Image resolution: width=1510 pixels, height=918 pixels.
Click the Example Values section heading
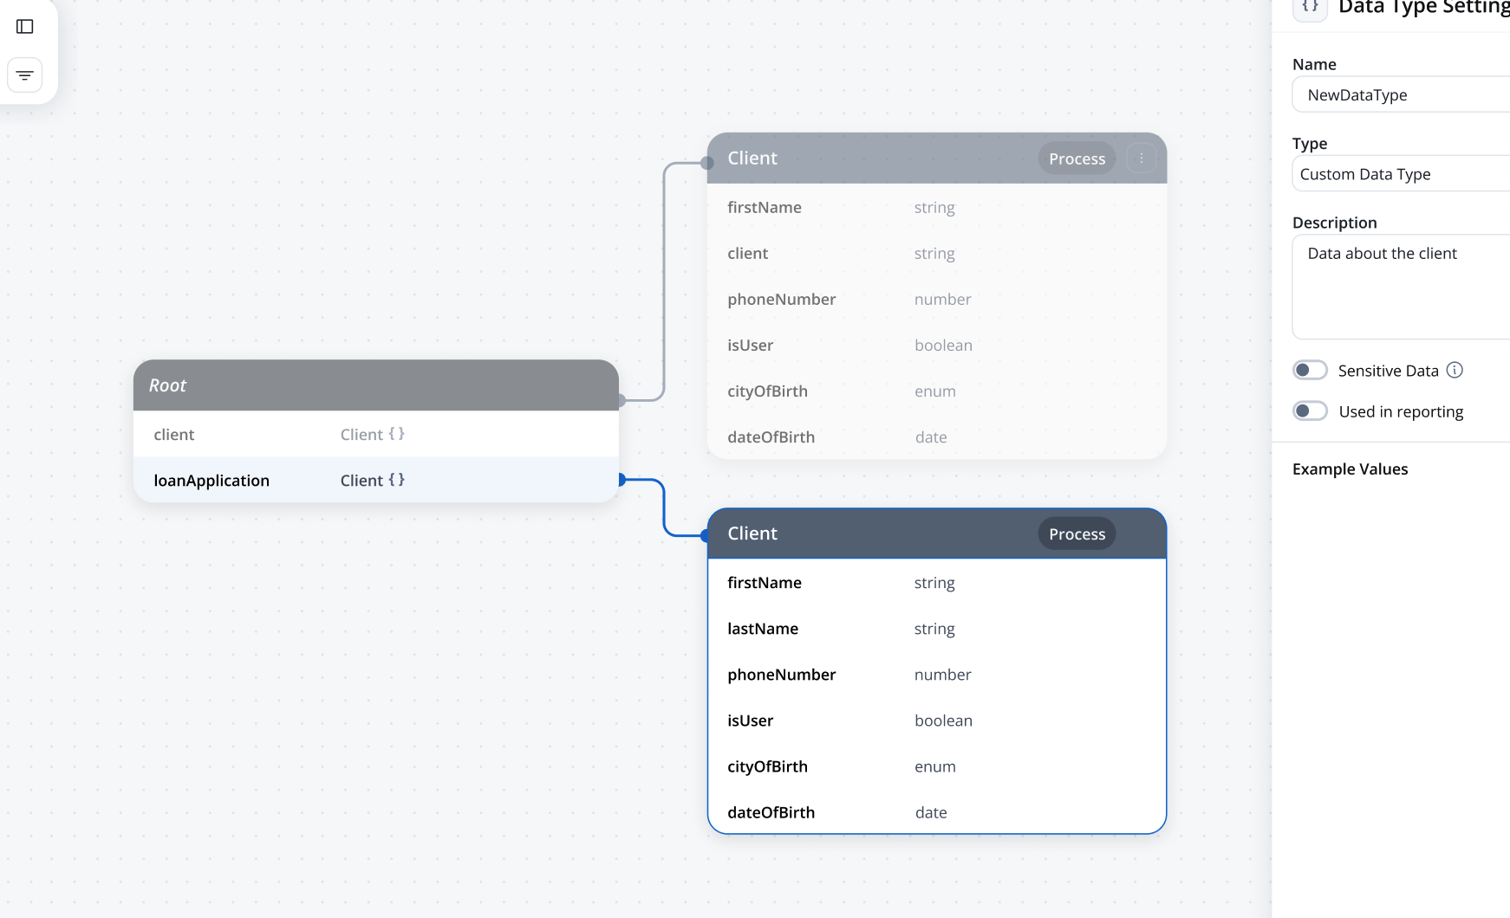(x=1350, y=469)
